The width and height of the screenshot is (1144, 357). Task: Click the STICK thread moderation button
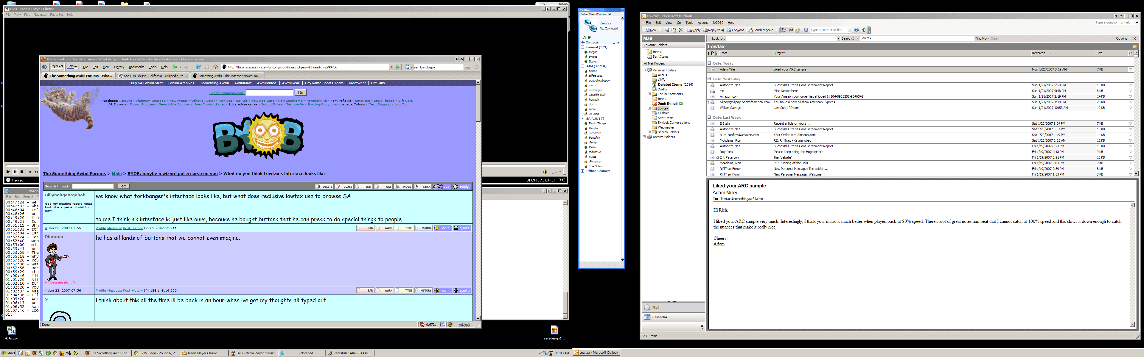coord(423,187)
